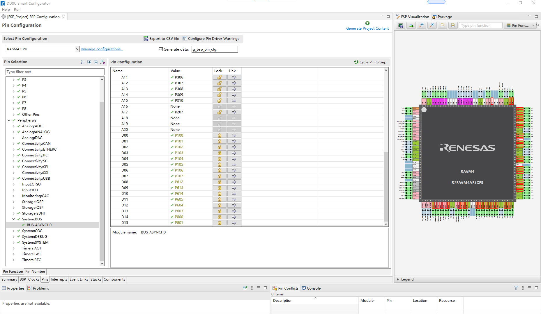The width and height of the screenshot is (541, 314).
Task: Switch to the Clocks tab
Action: pos(34,279)
